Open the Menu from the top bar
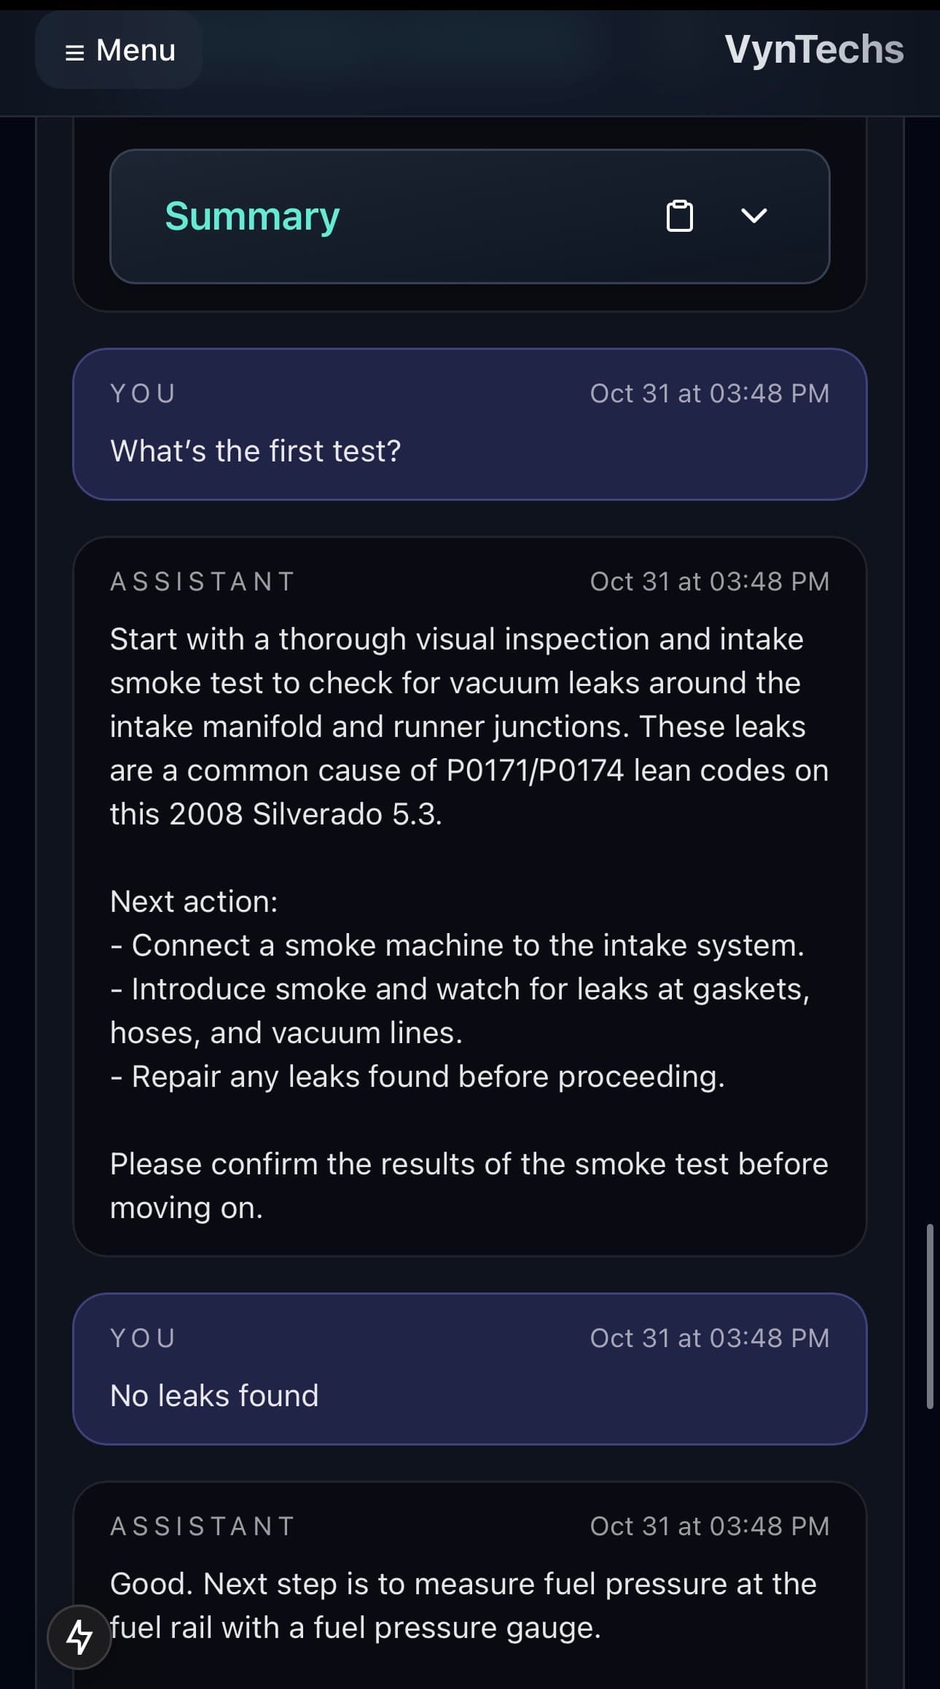Image resolution: width=940 pixels, height=1689 pixels. click(x=118, y=50)
